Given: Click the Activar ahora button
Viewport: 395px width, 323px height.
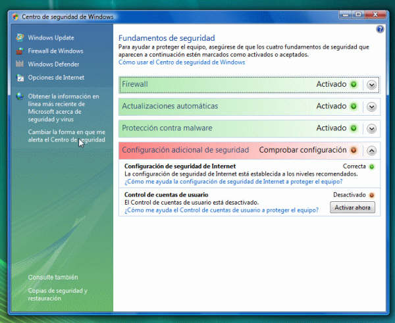Looking at the screenshot, I should tap(352, 207).
